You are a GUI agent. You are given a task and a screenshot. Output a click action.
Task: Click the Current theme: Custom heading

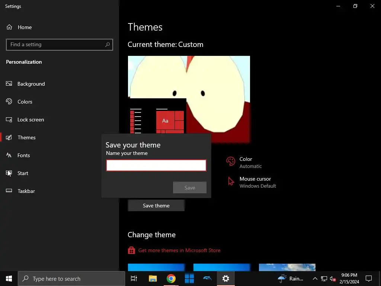pyautogui.click(x=166, y=45)
